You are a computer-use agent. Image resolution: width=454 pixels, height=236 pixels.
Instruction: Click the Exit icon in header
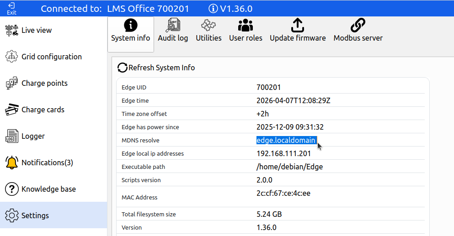[x=11, y=5]
